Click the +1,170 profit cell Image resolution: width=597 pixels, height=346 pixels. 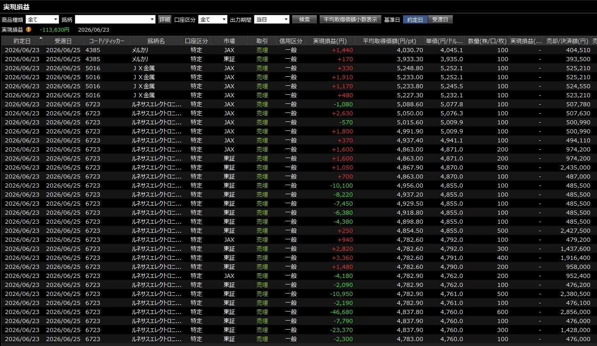click(x=342, y=86)
